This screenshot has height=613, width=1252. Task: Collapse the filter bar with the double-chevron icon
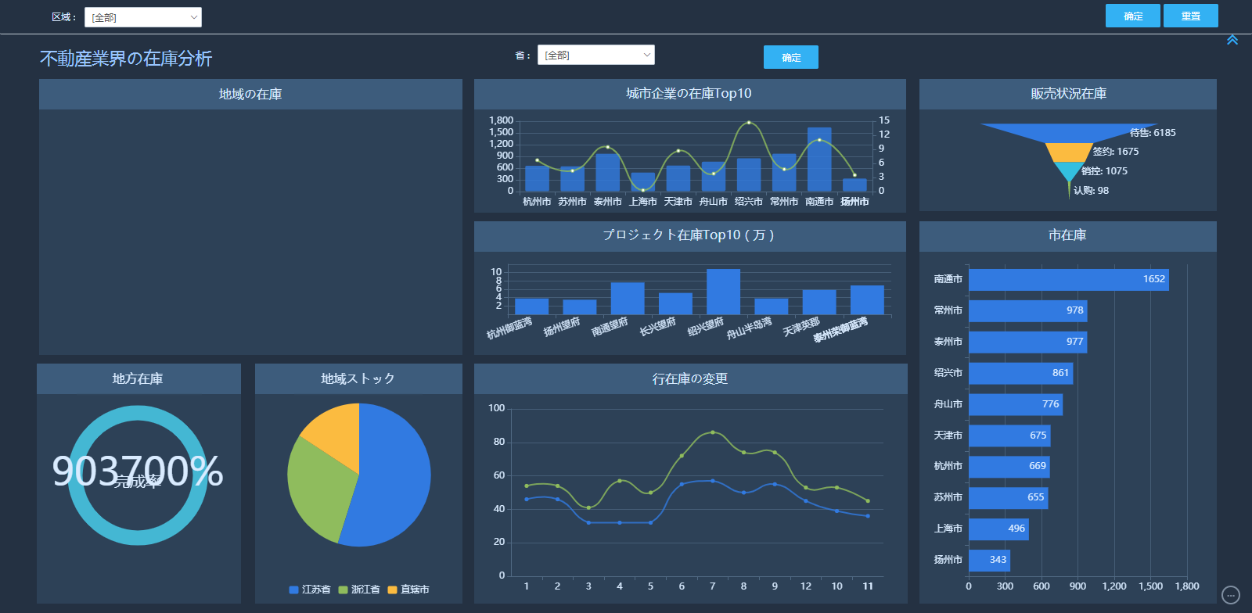[x=1232, y=40]
